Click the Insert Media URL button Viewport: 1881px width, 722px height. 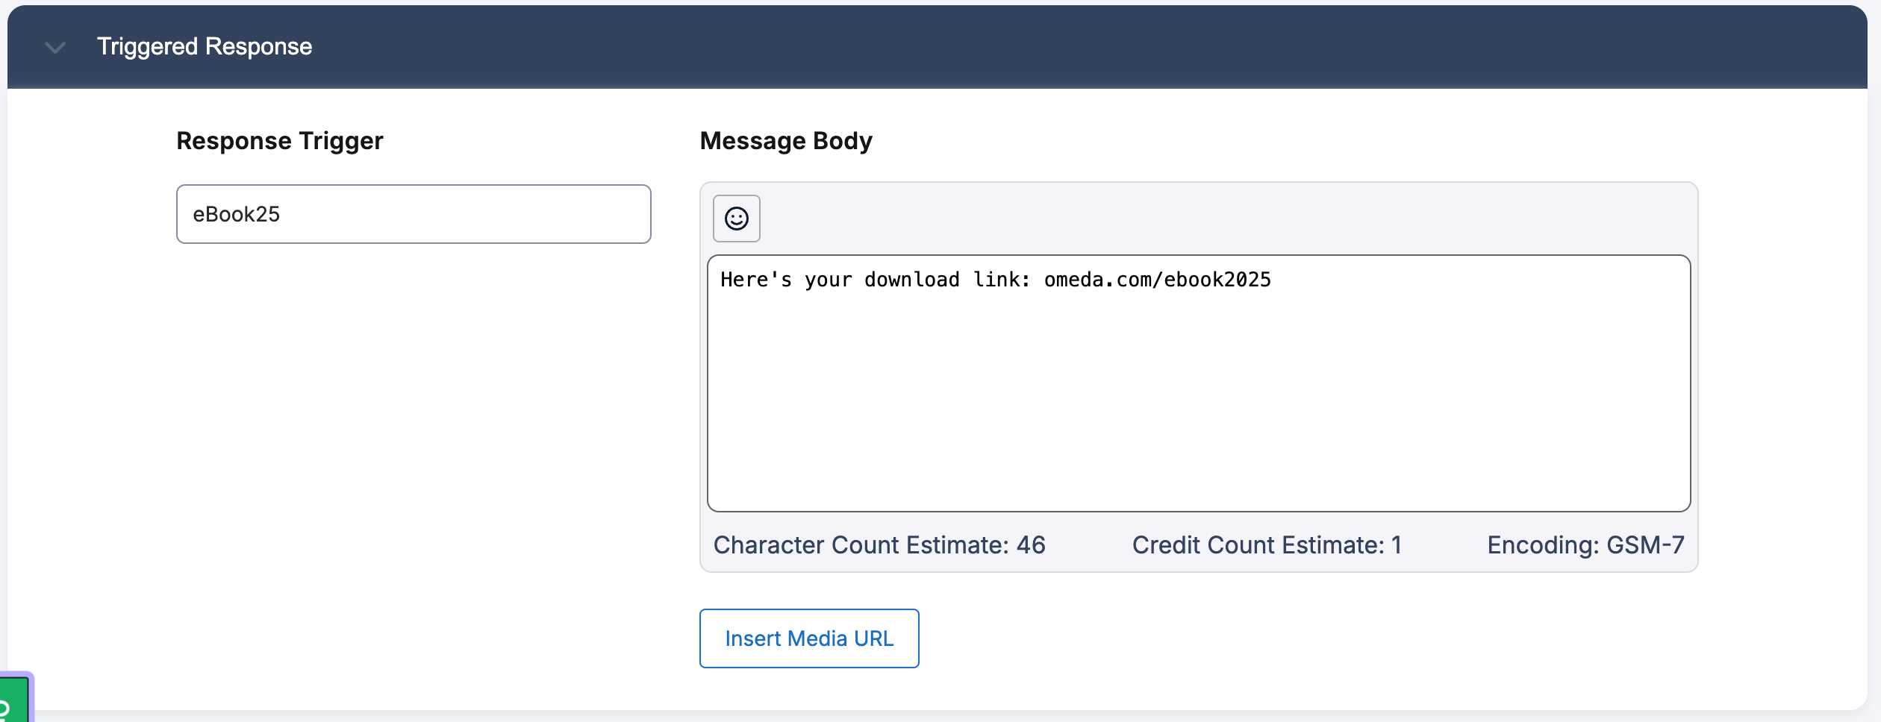click(x=808, y=638)
